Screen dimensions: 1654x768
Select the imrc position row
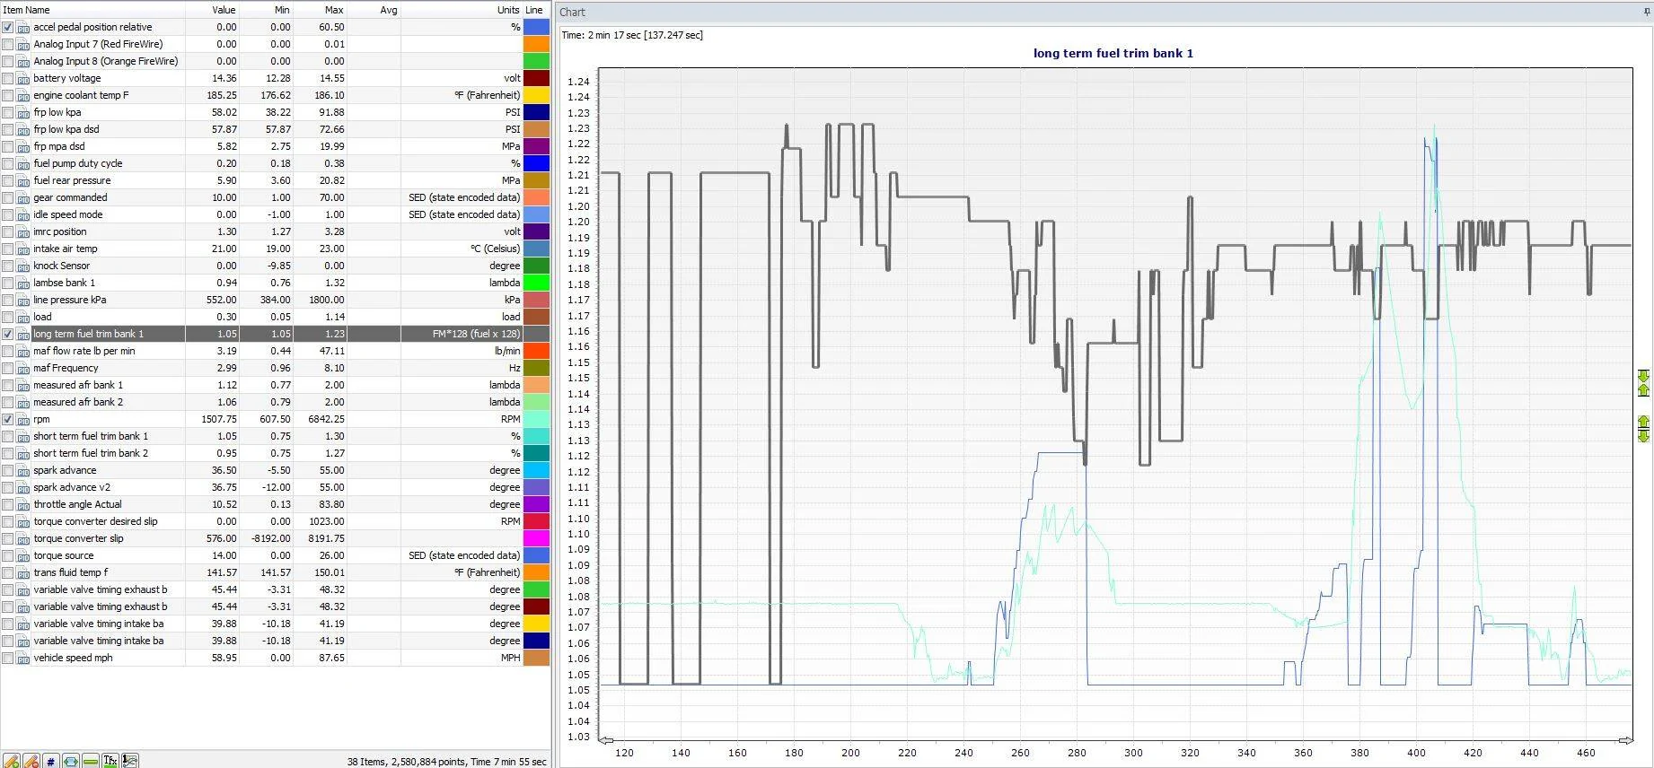(x=275, y=231)
